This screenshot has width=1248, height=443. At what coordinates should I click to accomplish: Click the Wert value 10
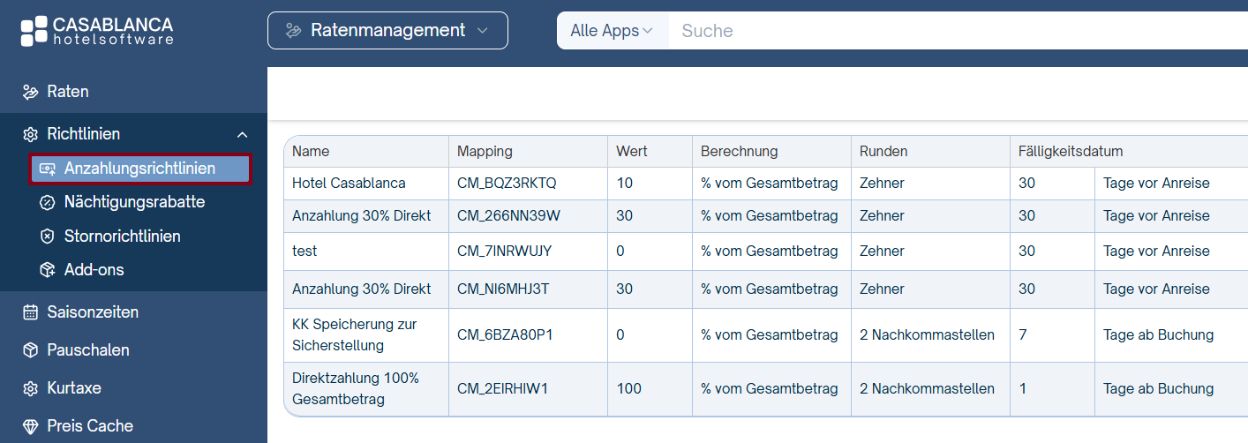(x=624, y=184)
